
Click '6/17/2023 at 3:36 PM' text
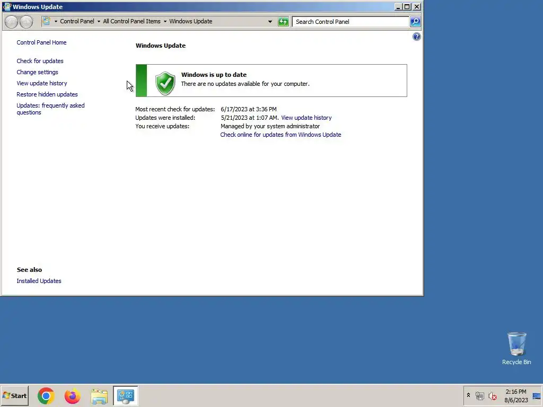249,109
